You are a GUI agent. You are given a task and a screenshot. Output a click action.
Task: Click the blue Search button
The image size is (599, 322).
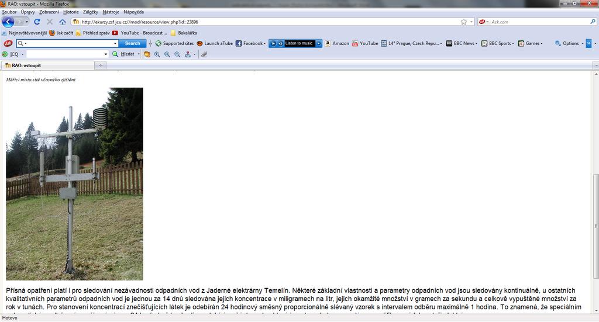(132, 43)
